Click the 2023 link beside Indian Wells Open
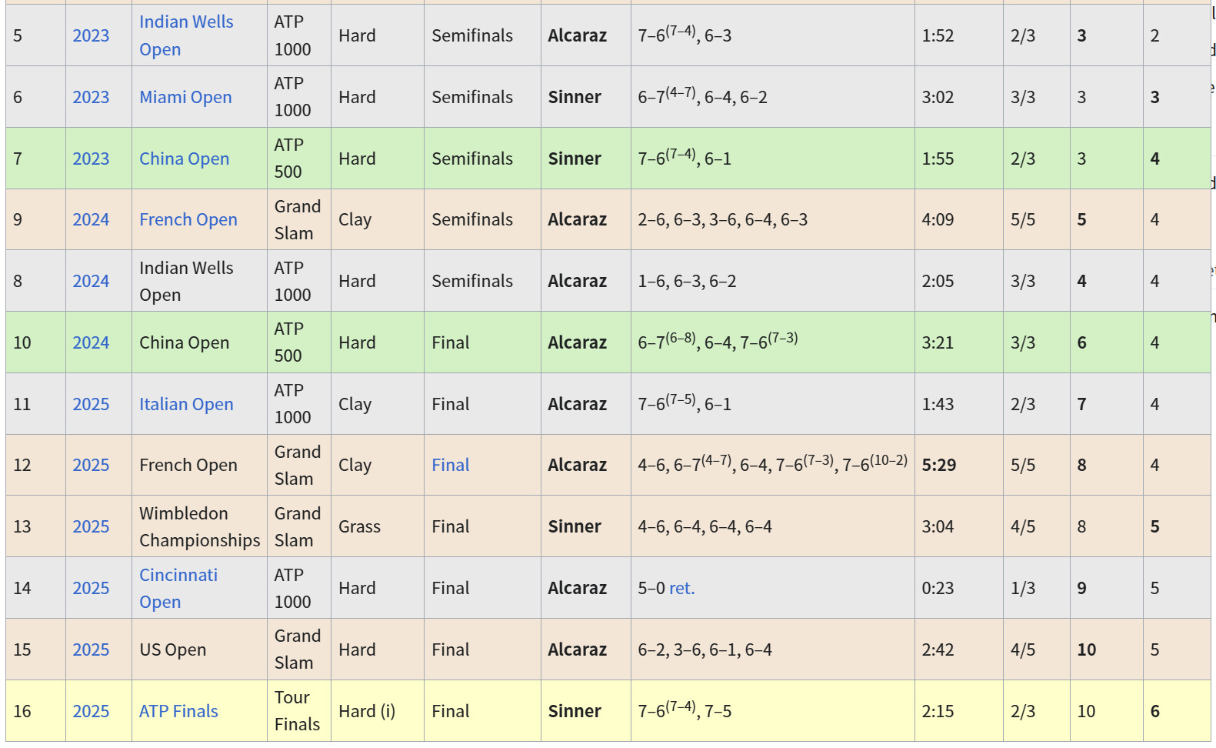Viewport: 1216px width, 748px height. pyautogui.click(x=91, y=35)
